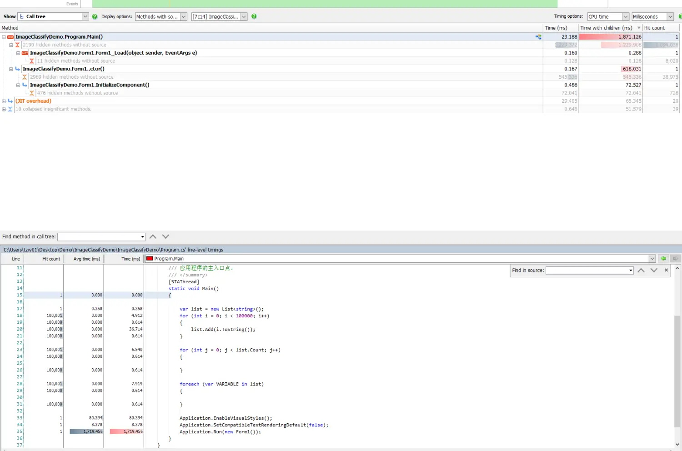Collapse the InitializeComponent() tree node
The width and height of the screenshot is (682, 451).
[x=18, y=85]
